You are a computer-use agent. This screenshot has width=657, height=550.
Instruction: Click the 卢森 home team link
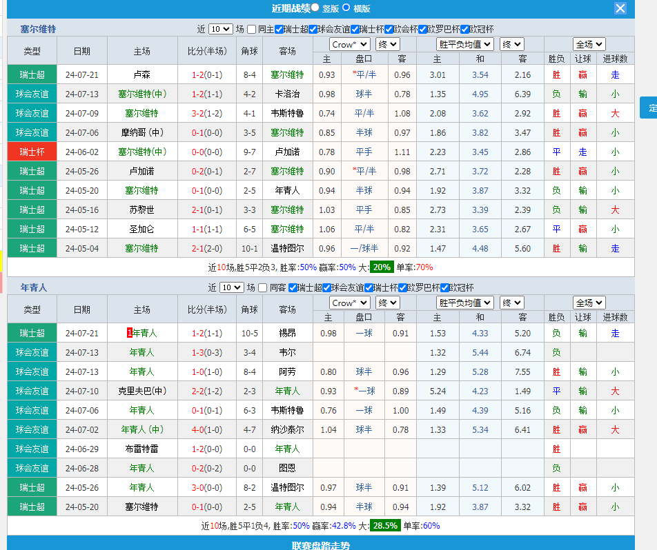pyautogui.click(x=141, y=74)
